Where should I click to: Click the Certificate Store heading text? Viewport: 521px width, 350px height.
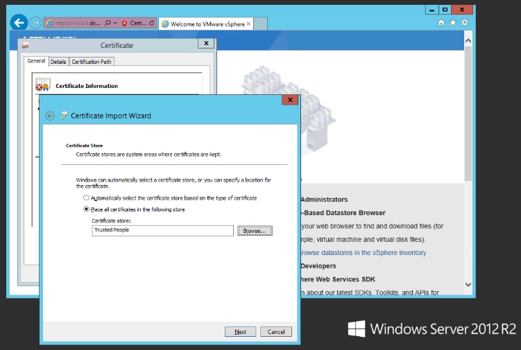click(85, 146)
